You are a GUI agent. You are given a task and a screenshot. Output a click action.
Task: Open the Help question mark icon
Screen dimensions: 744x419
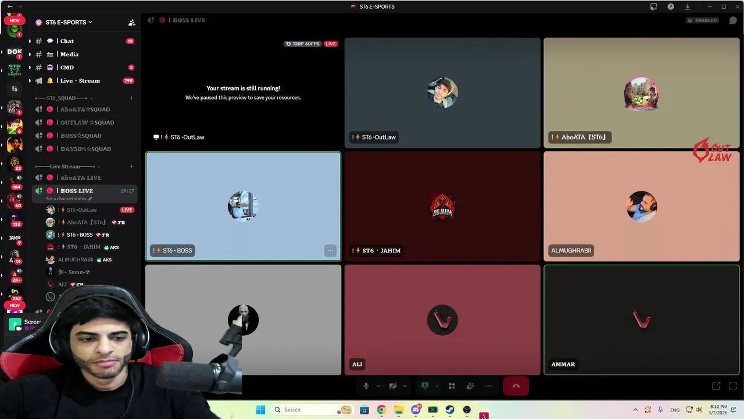(x=671, y=6)
